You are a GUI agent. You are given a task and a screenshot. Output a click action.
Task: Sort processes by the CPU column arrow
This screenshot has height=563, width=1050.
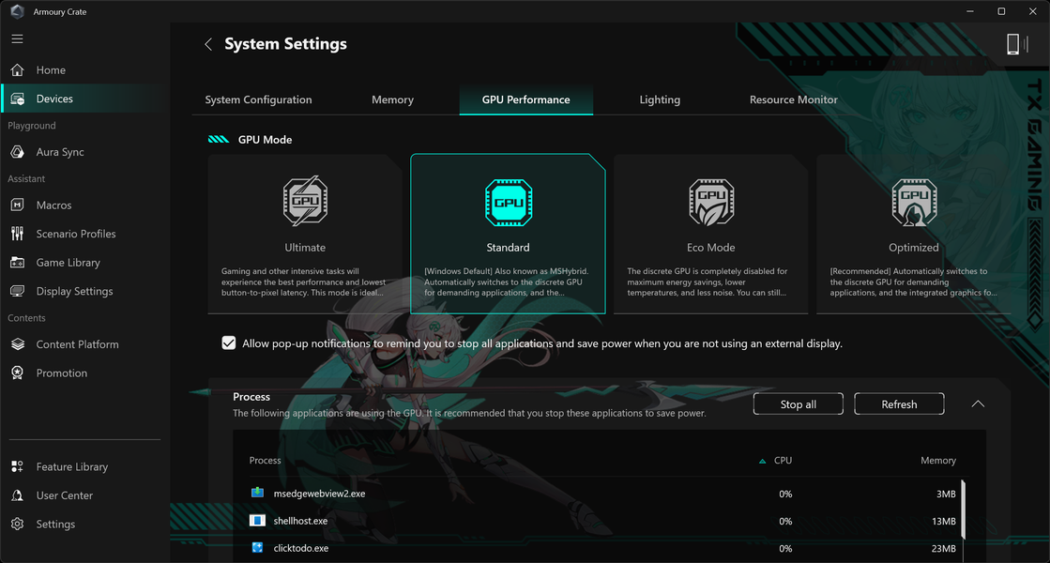click(x=762, y=461)
